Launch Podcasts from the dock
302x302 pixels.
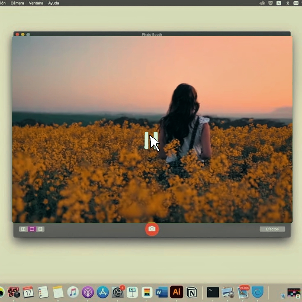point(88,292)
